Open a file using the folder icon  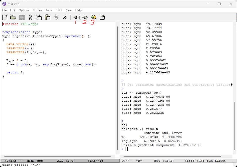(13, 17)
